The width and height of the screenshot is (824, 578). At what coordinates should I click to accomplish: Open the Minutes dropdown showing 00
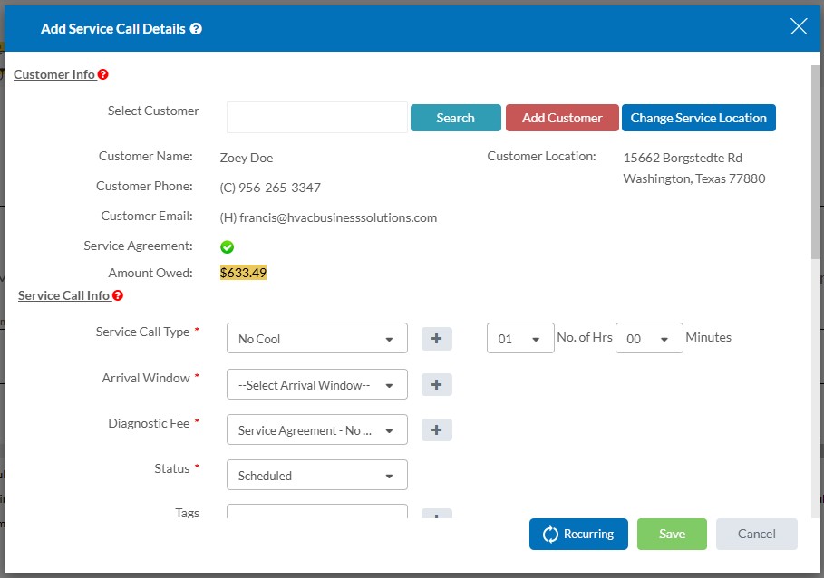point(649,338)
